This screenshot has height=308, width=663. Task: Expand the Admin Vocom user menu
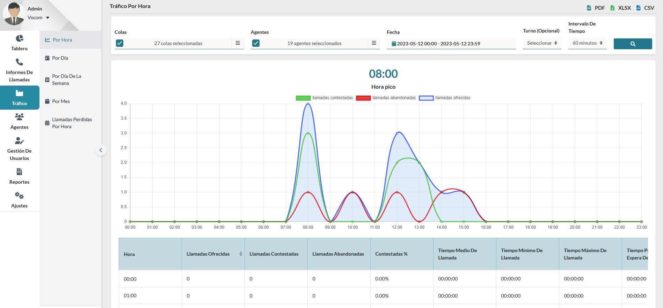pyautogui.click(x=48, y=18)
